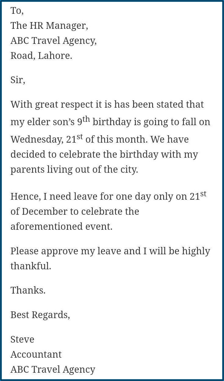Click "ABC Travel Agency," in the address header
This screenshot has height=381, width=224.
(54, 41)
